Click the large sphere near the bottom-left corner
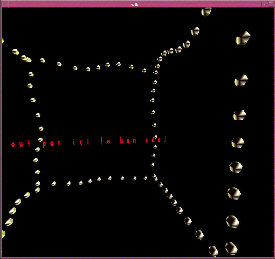Screen dimensions: 275x259 (x=9, y=221)
